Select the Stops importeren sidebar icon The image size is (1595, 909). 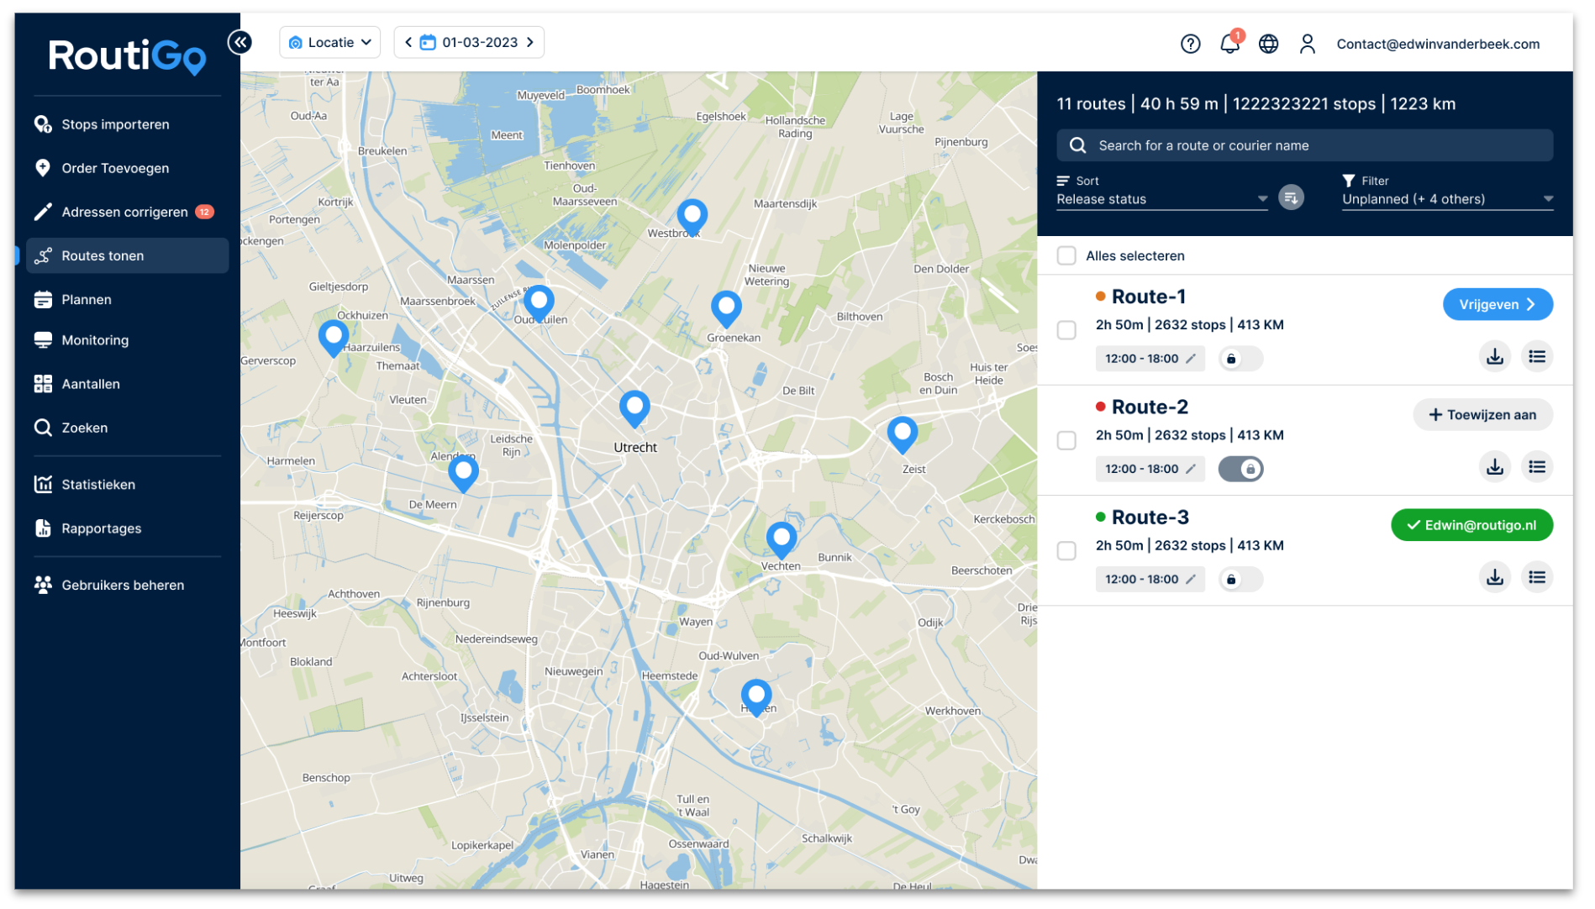pos(43,123)
